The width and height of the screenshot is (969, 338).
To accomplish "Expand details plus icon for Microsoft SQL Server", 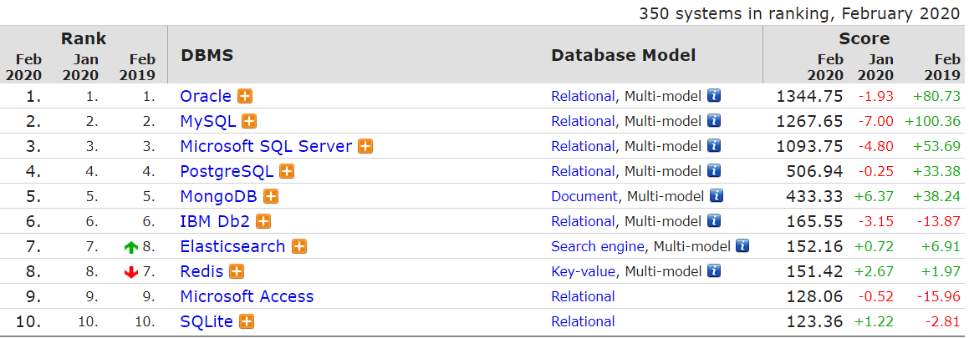I will pyautogui.click(x=365, y=146).
